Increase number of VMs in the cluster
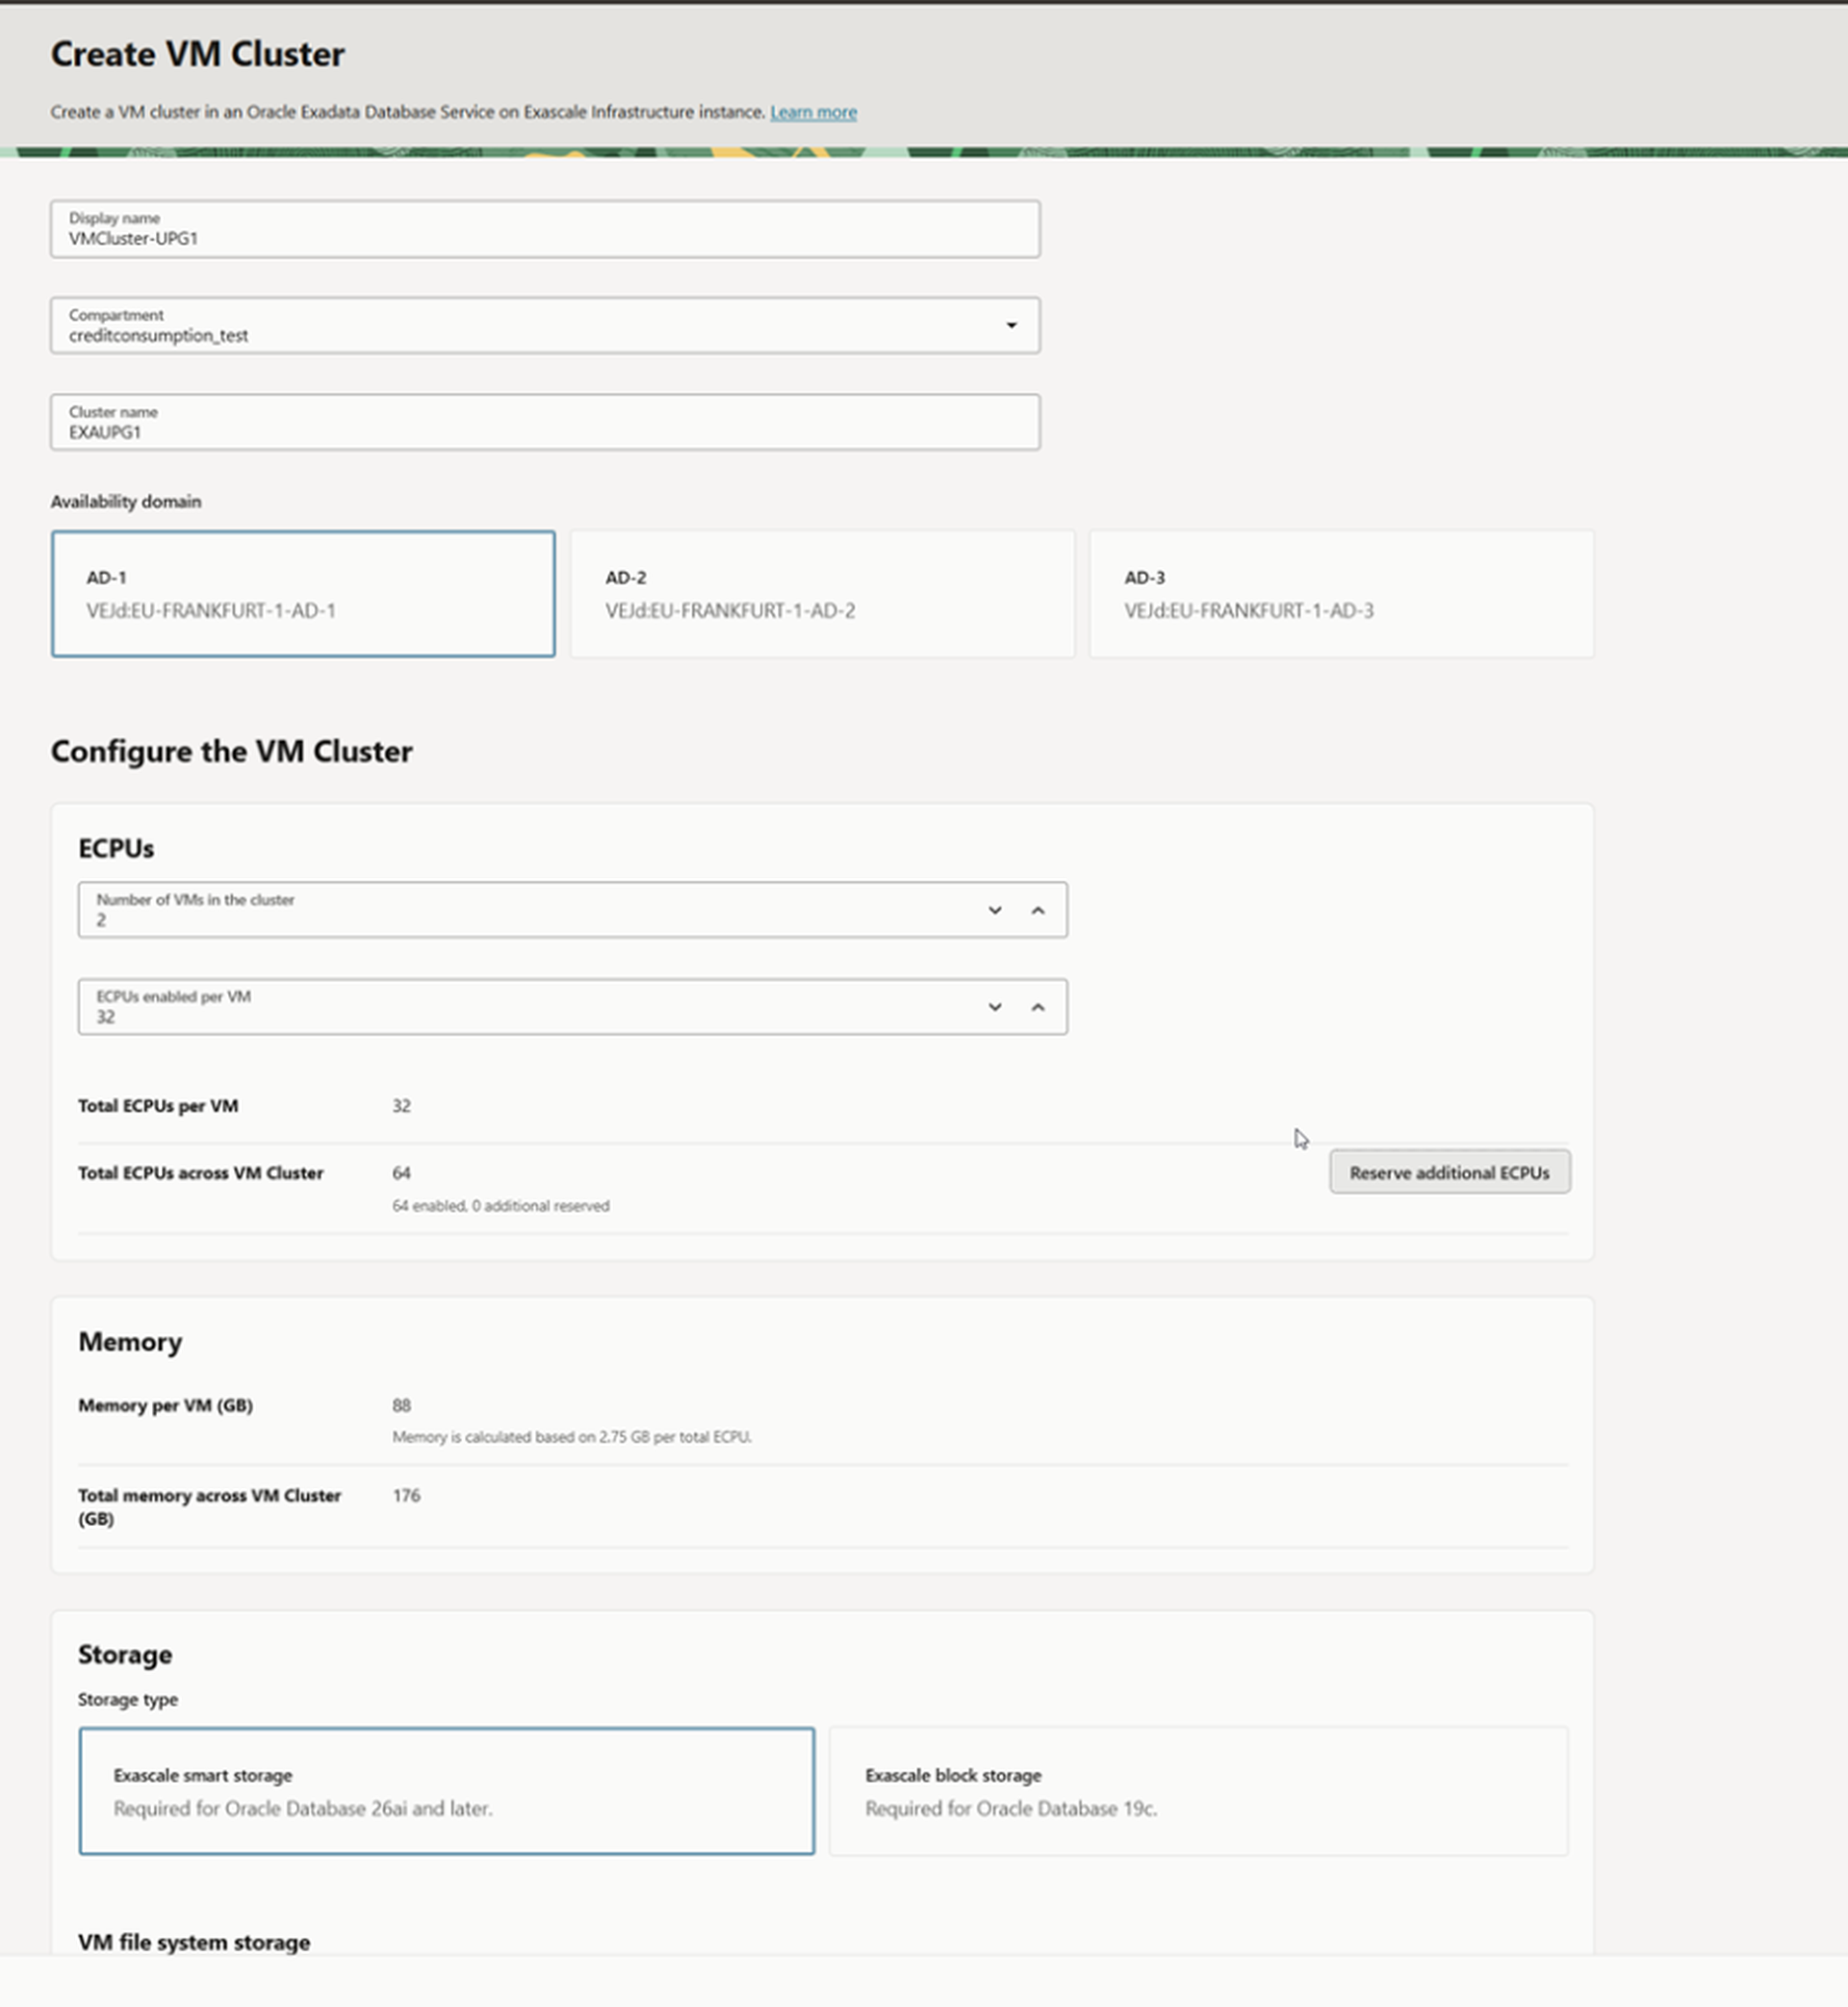Screen dimensions: 1848x2007 tap(1037, 910)
